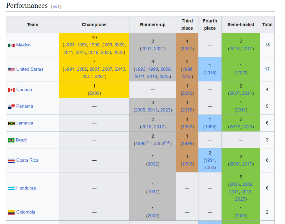This screenshot has width=285, height=224.
Task: Open the Jamaica team link
Action: (25, 123)
